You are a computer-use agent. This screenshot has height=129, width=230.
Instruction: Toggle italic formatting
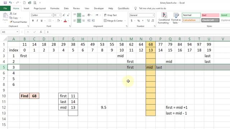37,21
